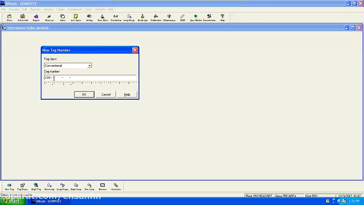Screen dimensions: 364x205
Task: Open the Calculation module
Action: [x=116, y=18]
